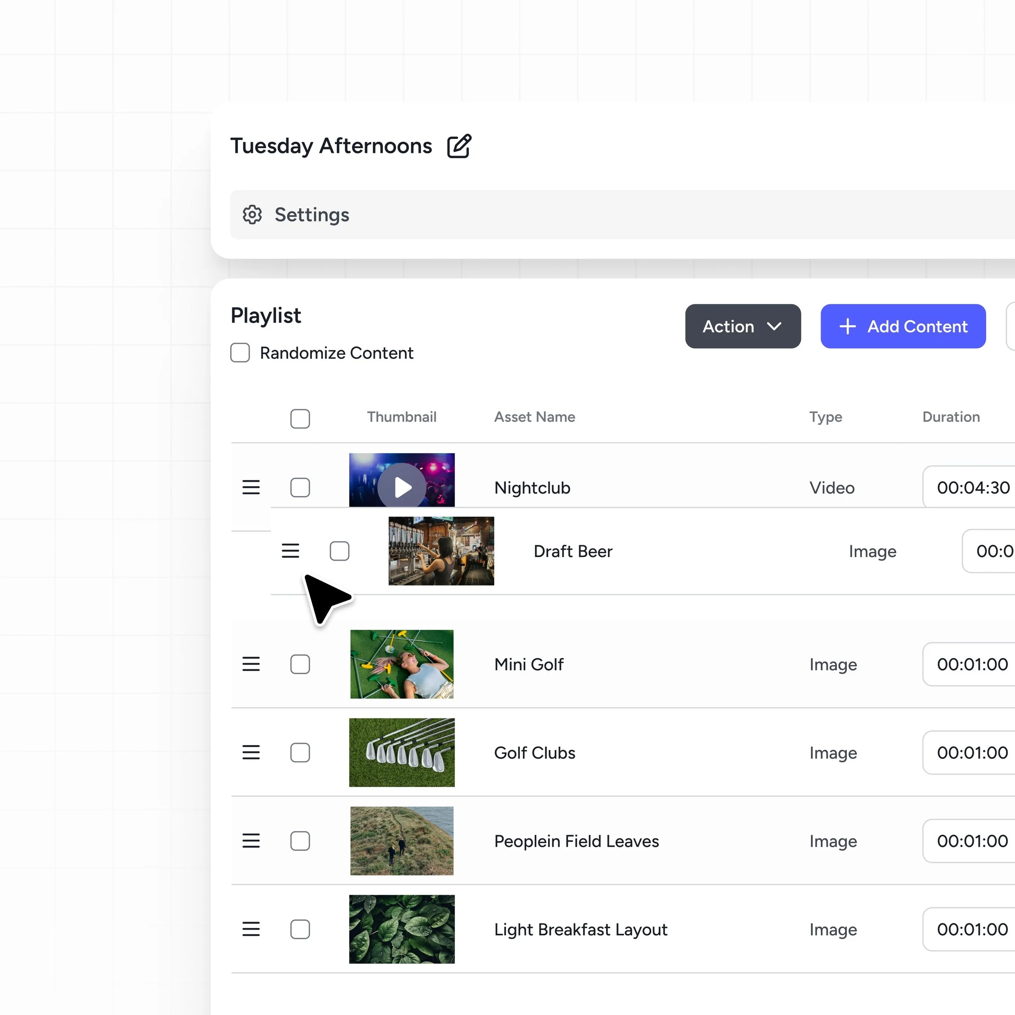Viewport: 1015px width, 1015px height.
Task: Grab the drag handle for Draft Beer
Action: point(291,551)
